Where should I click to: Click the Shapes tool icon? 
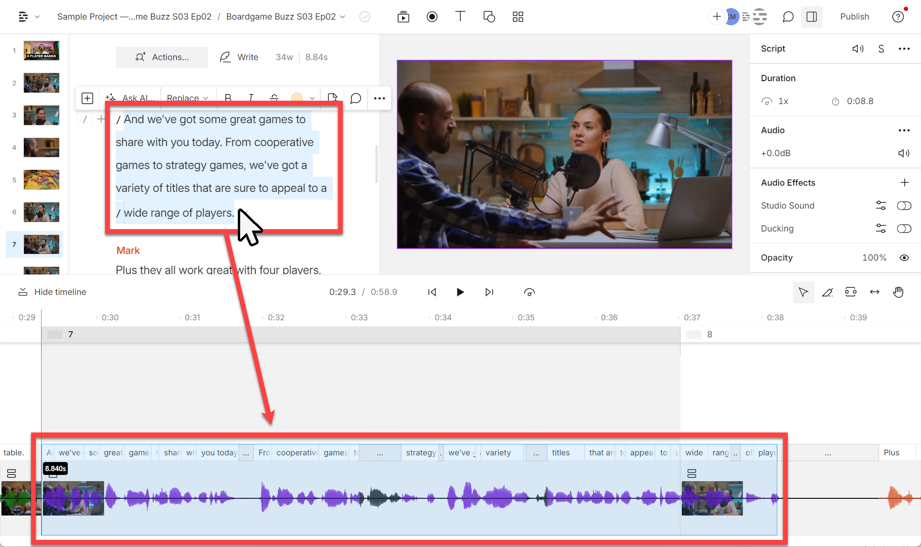(489, 17)
